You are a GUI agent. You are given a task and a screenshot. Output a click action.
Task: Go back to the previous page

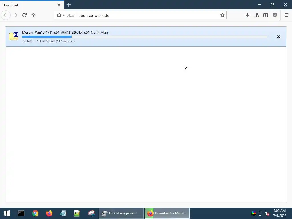click(6, 15)
